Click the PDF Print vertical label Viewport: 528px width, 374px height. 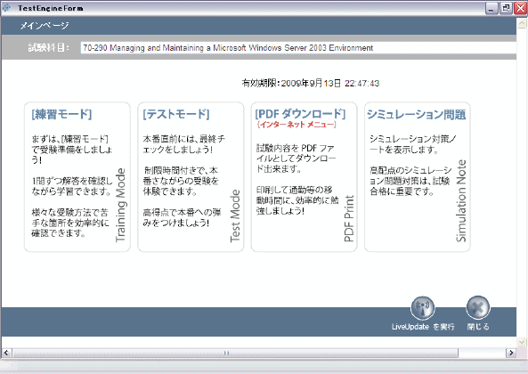click(349, 218)
